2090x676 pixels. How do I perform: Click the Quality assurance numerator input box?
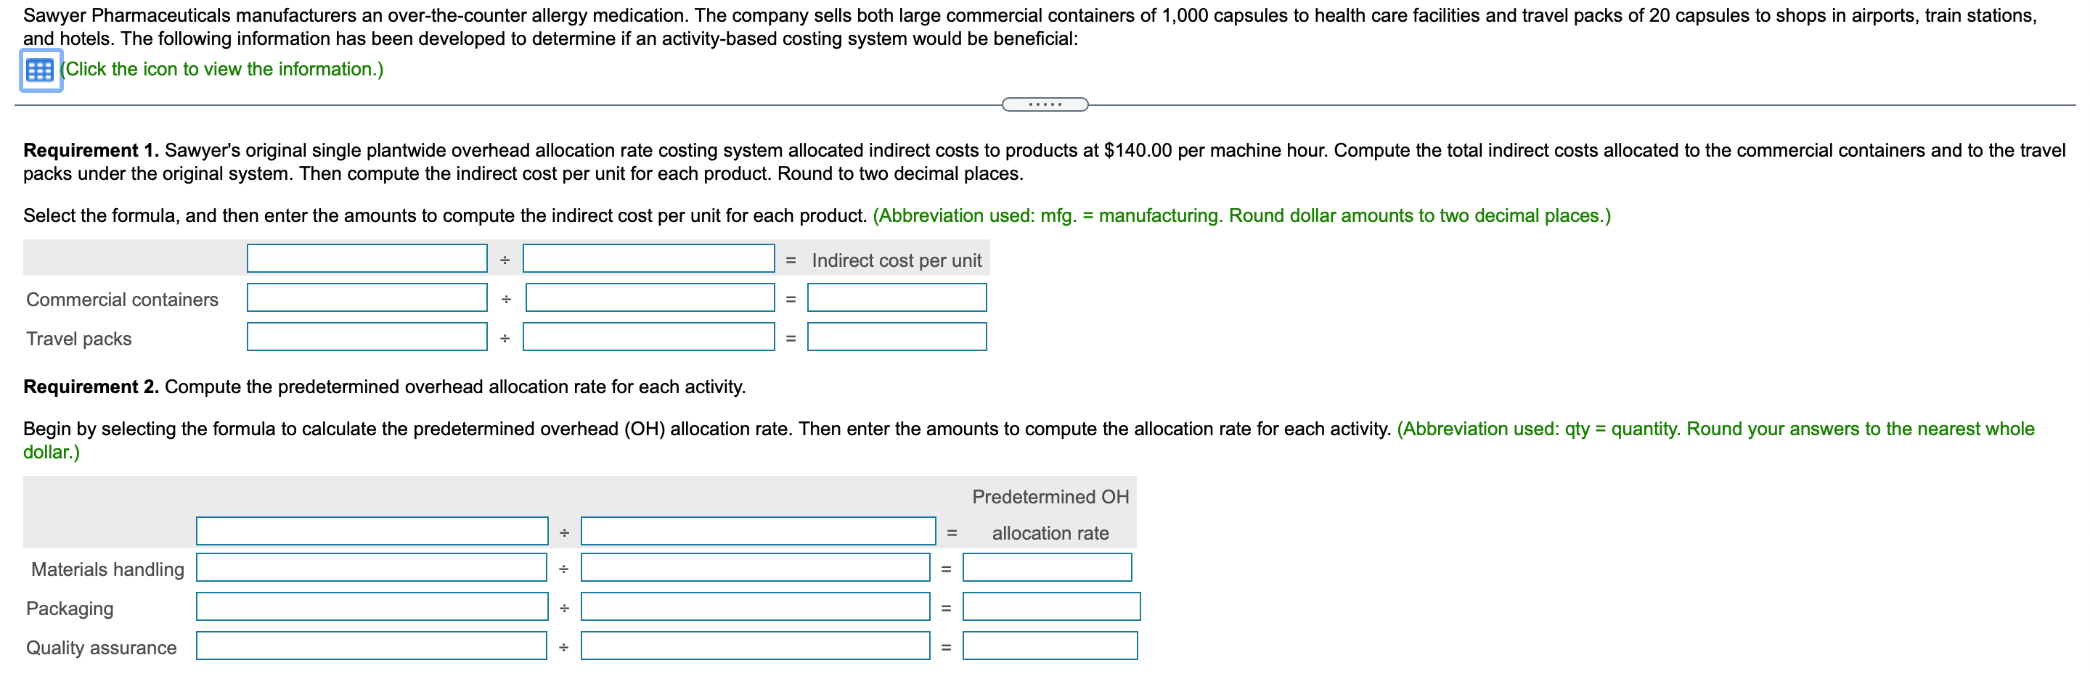(372, 646)
